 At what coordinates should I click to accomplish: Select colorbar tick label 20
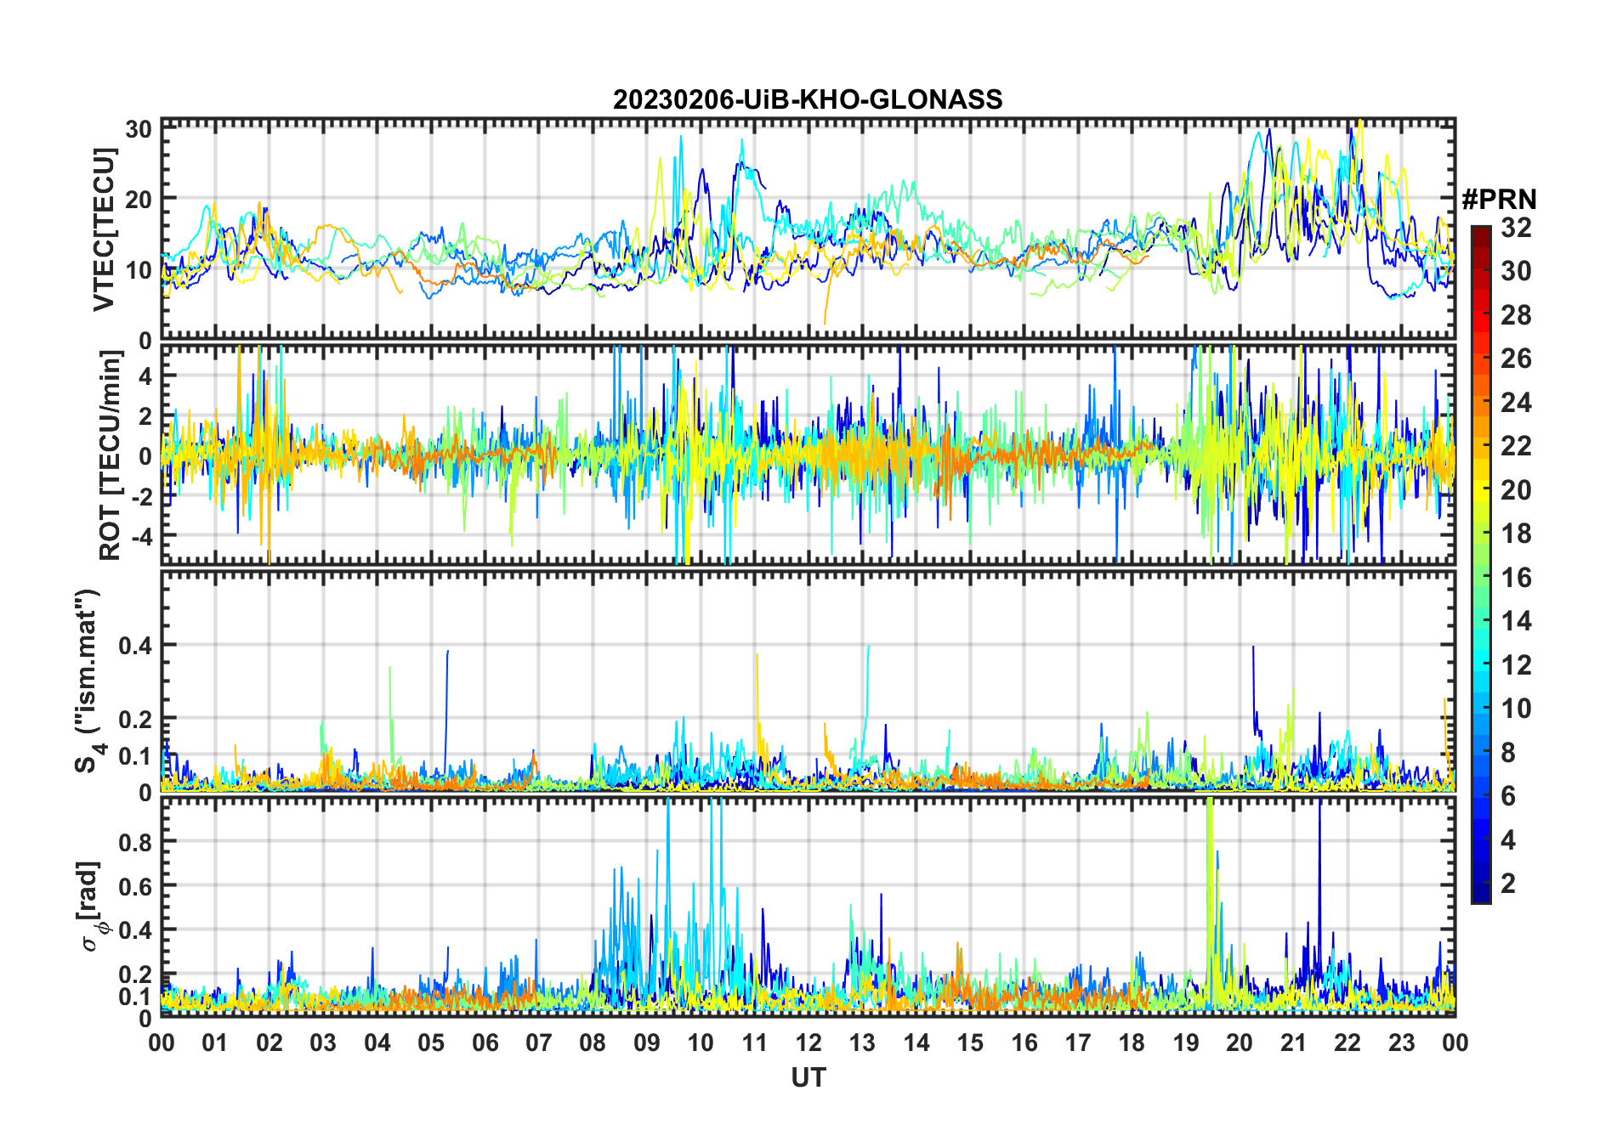pyautogui.click(x=1516, y=490)
